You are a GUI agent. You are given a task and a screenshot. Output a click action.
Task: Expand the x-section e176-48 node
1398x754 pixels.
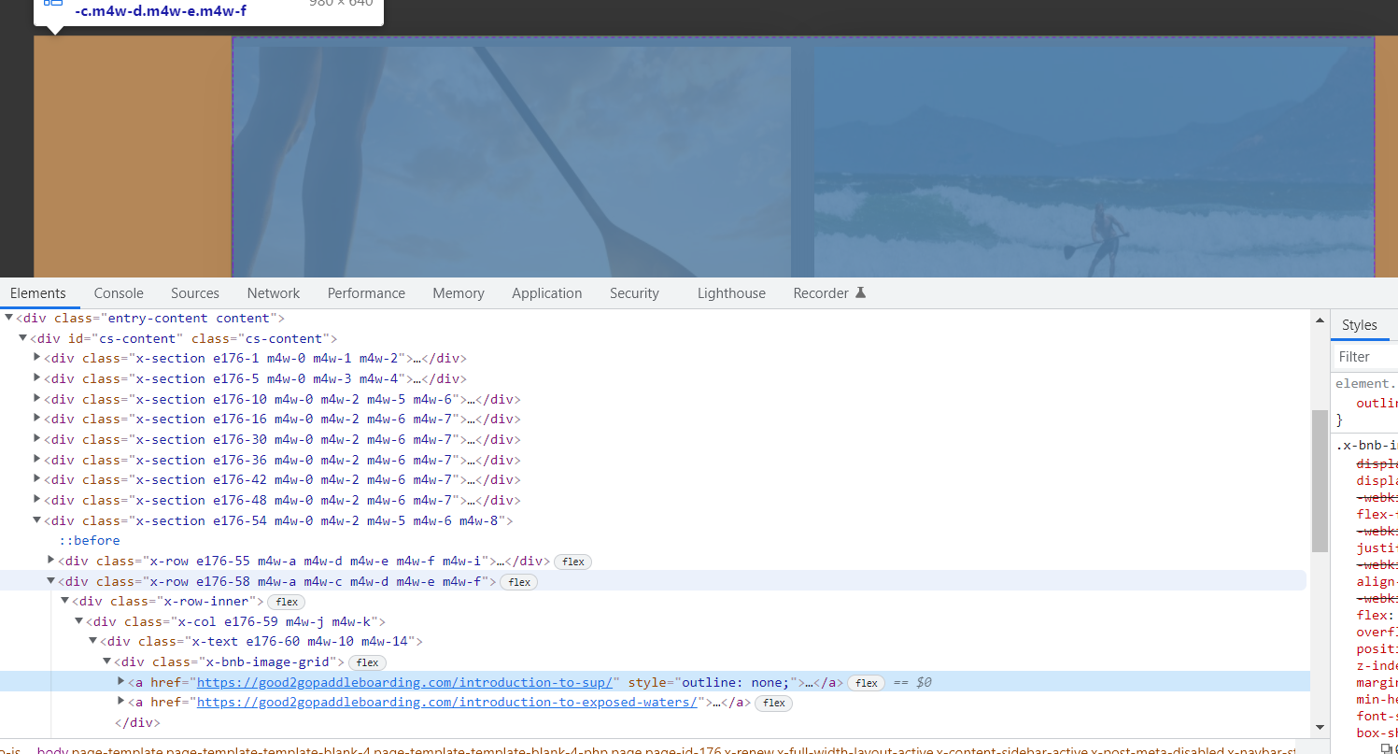(x=37, y=500)
